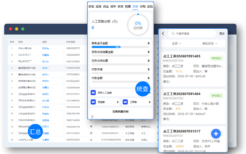Click 审核通过 badge on 点工工资202607091405

216,58
